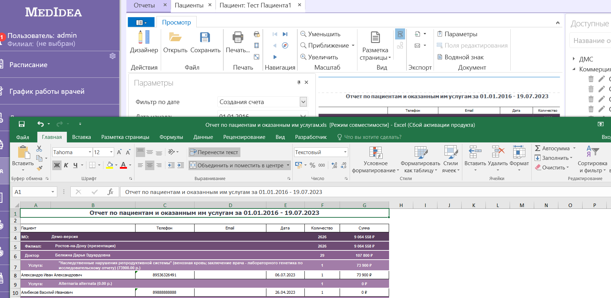Open the Excel Файл menu
Screen dimensions: 611x298
(23, 137)
